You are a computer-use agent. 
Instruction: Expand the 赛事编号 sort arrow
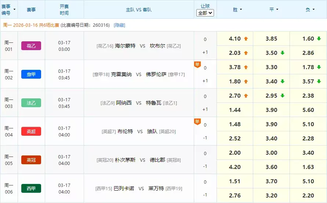pyautogui.click(x=14, y=10)
